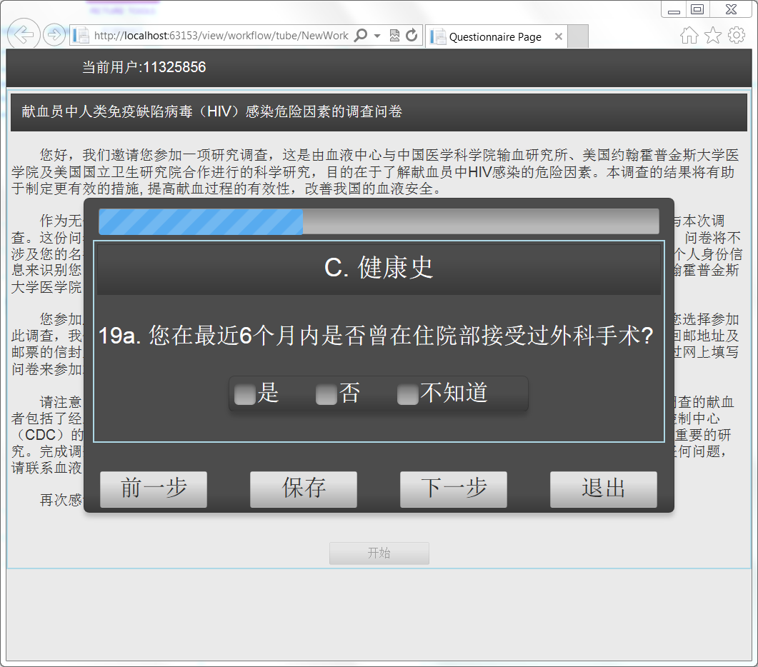Click the 保存 button
Viewport: 758px width, 667px height.
tap(304, 489)
